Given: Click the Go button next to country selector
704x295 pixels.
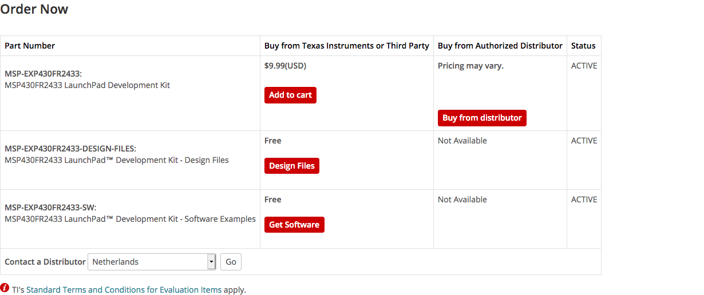Looking at the screenshot, I should coord(231,262).
